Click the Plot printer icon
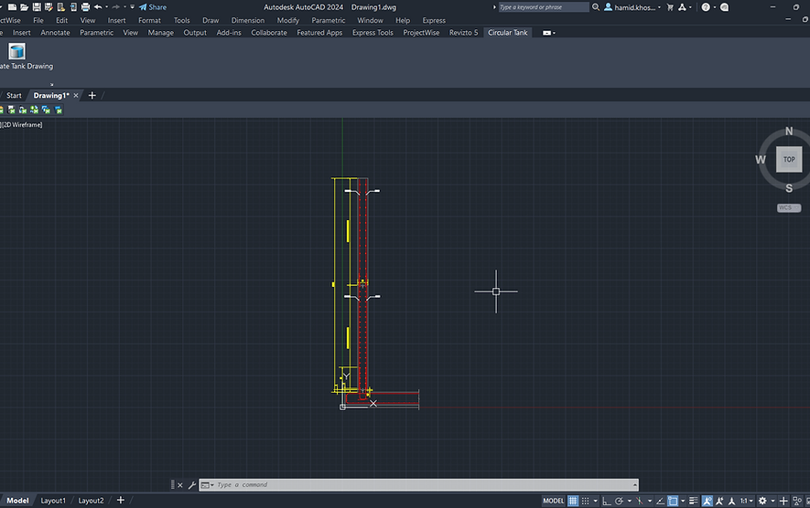810x508 pixels. click(86, 7)
